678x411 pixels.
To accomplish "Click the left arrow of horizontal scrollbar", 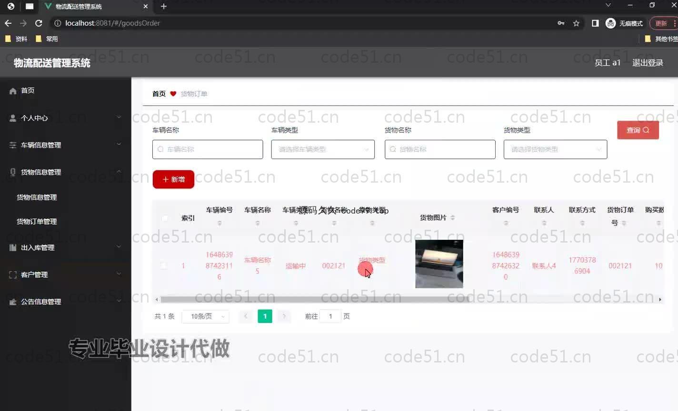I will pos(157,299).
